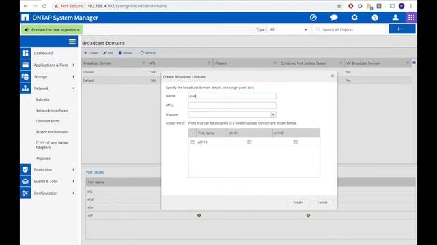Viewport: 437px width, 245px height.
Task: Open the settings gear in blue header
Action: [354, 18]
